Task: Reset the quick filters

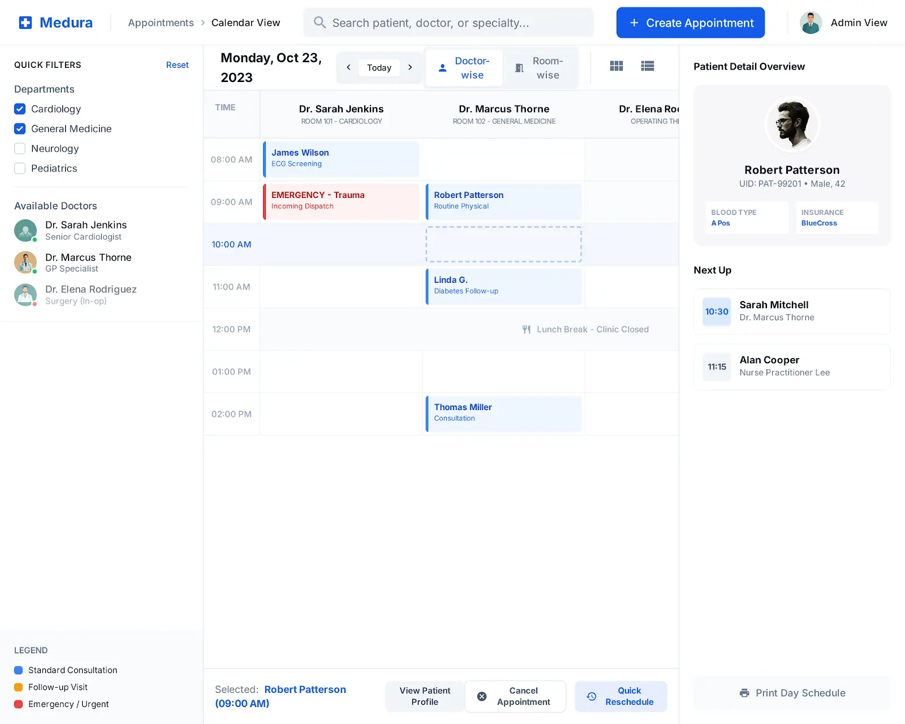Action: click(177, 65)
